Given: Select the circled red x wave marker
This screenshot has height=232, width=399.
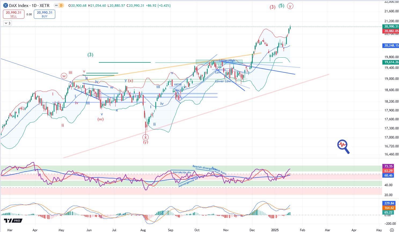Looking at the screenshot, I should [145, 137].
